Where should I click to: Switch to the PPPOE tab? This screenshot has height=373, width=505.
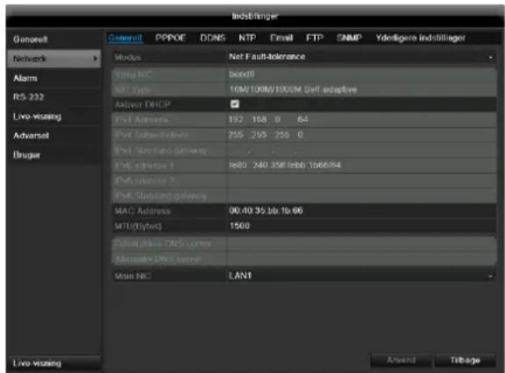point(170,38)
